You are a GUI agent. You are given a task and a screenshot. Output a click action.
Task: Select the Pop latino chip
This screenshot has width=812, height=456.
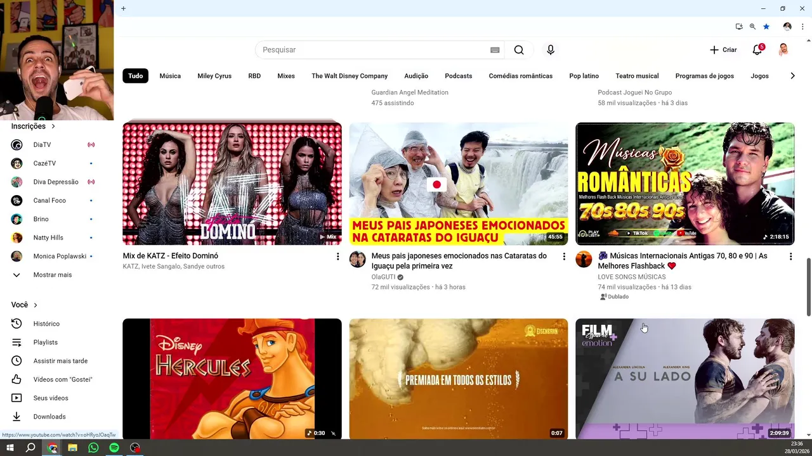pos(584,76)
